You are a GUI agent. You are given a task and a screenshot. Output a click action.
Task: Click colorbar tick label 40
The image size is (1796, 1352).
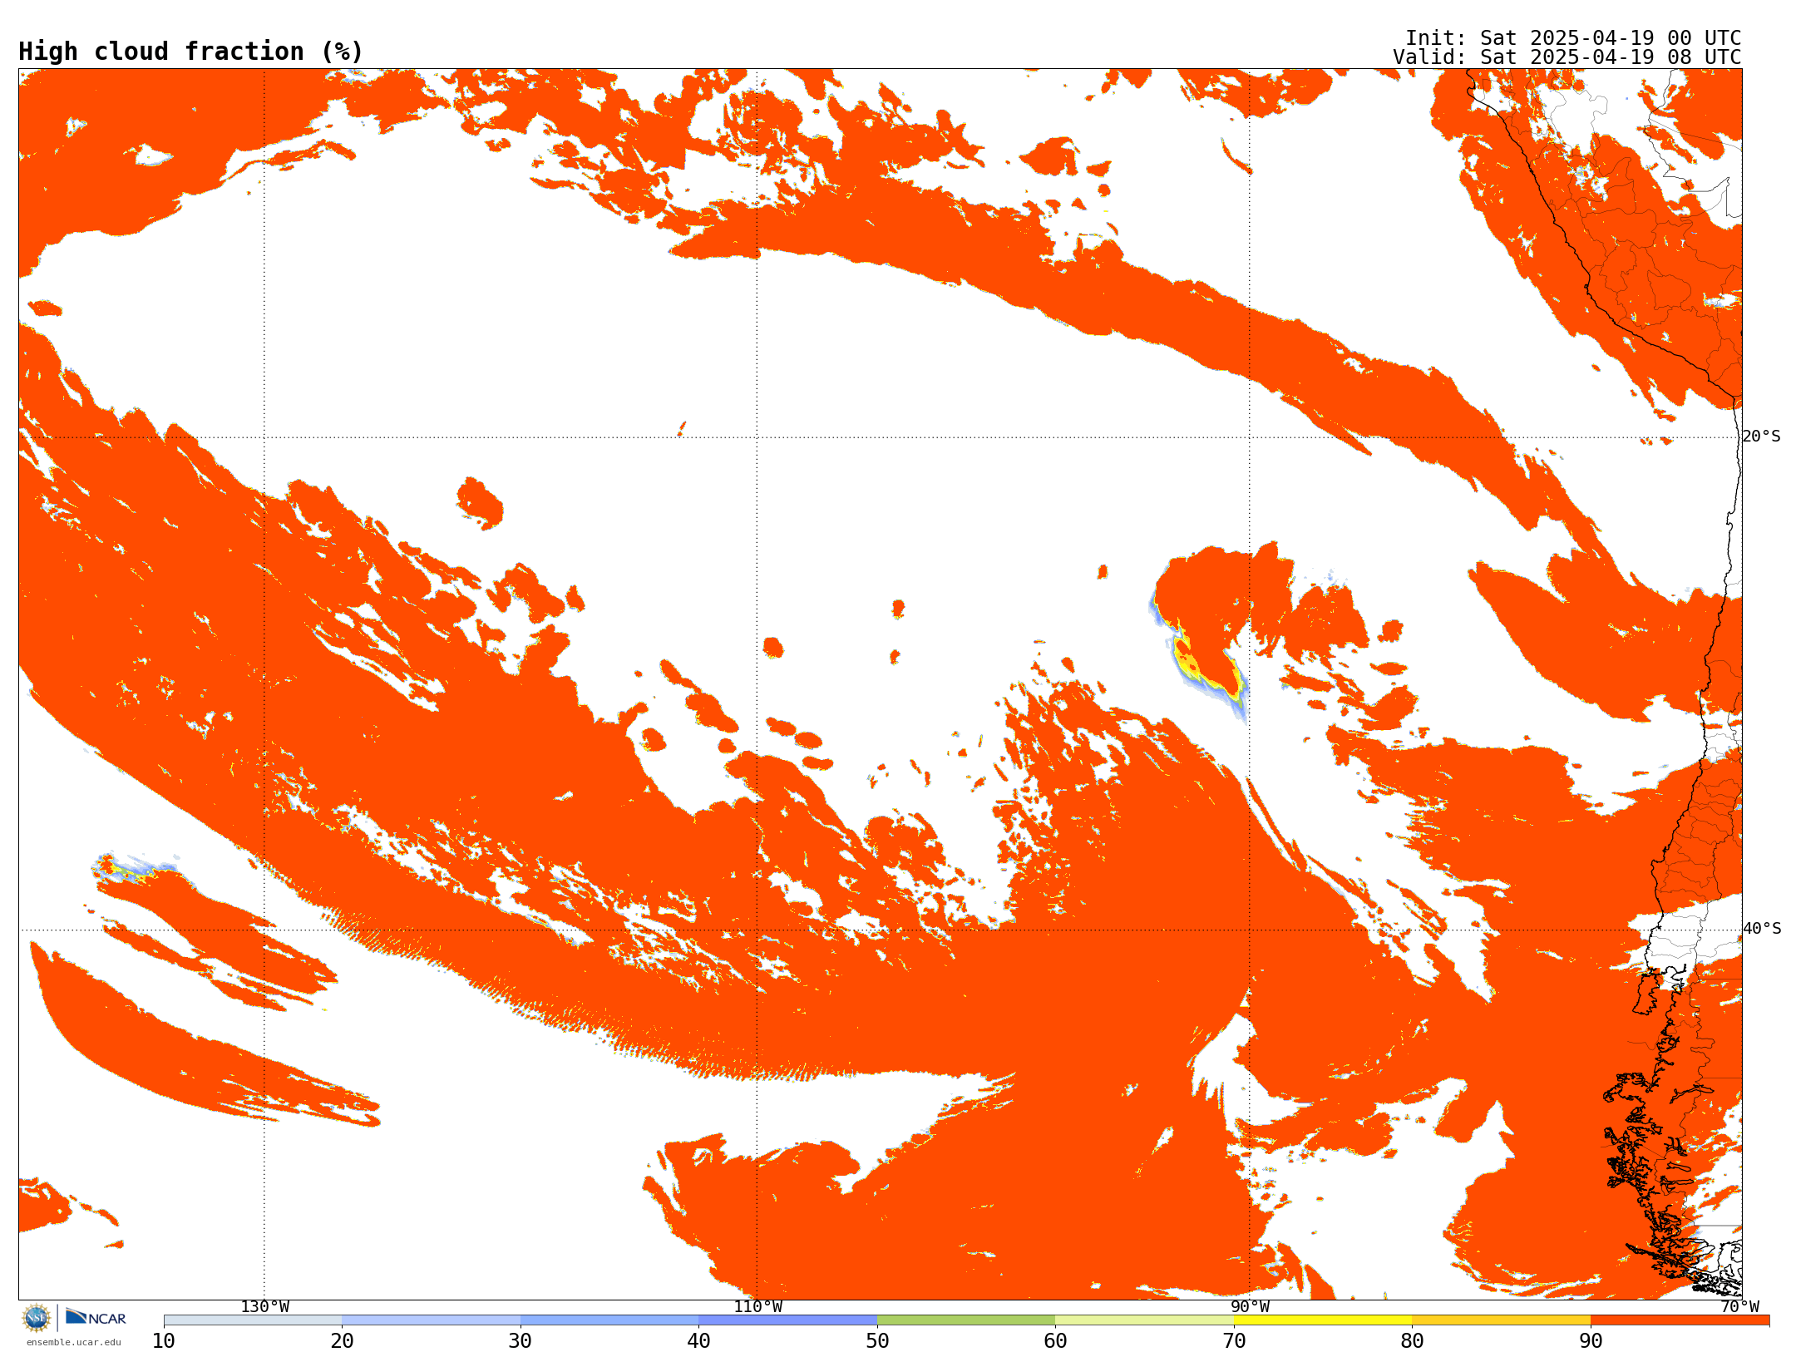698,1340
